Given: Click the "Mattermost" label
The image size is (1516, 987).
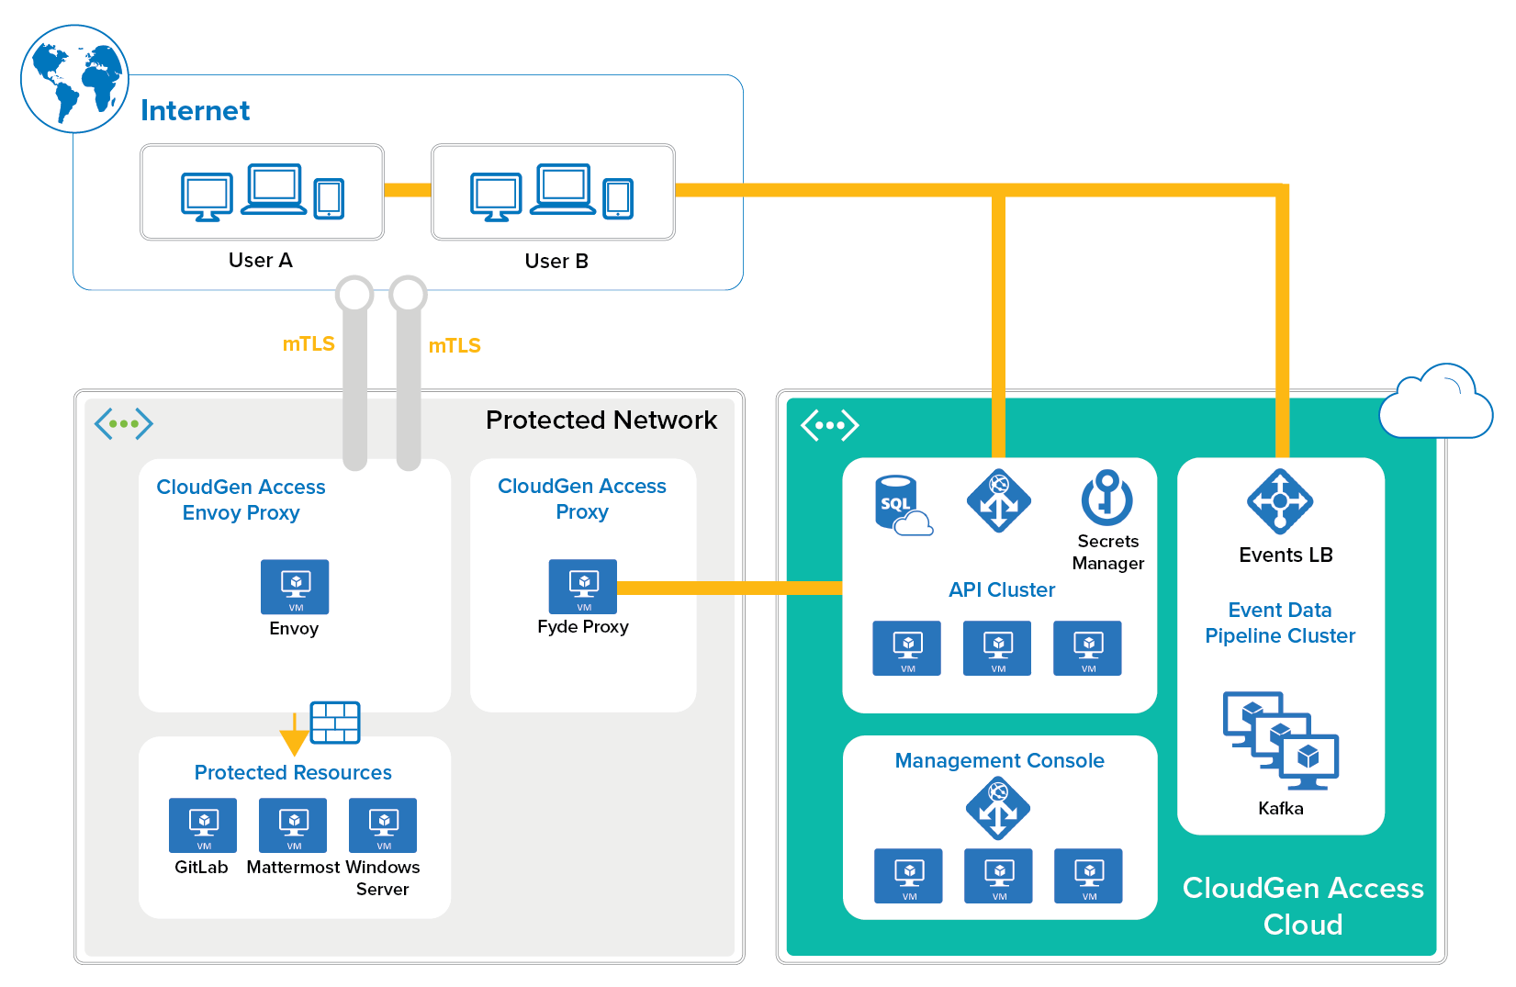Looking at the screenshot, I should [293, 867].
